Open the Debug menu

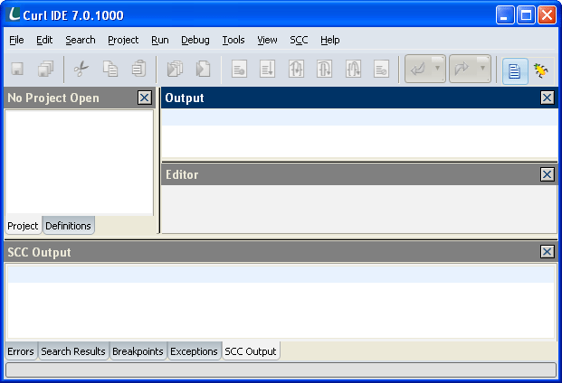[x=195, y=40]
